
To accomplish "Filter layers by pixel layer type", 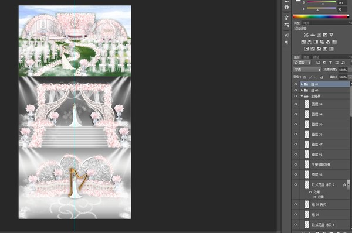I will (318, 63).
